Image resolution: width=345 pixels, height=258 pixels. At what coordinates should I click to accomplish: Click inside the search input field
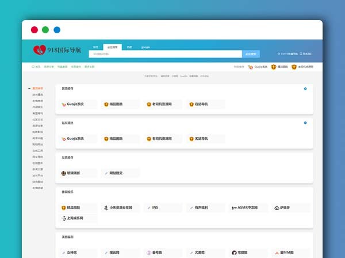(165, 54)
